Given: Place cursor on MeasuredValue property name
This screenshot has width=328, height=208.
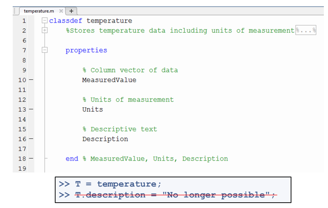Looking at the screenshot, I should coord(109,80).
